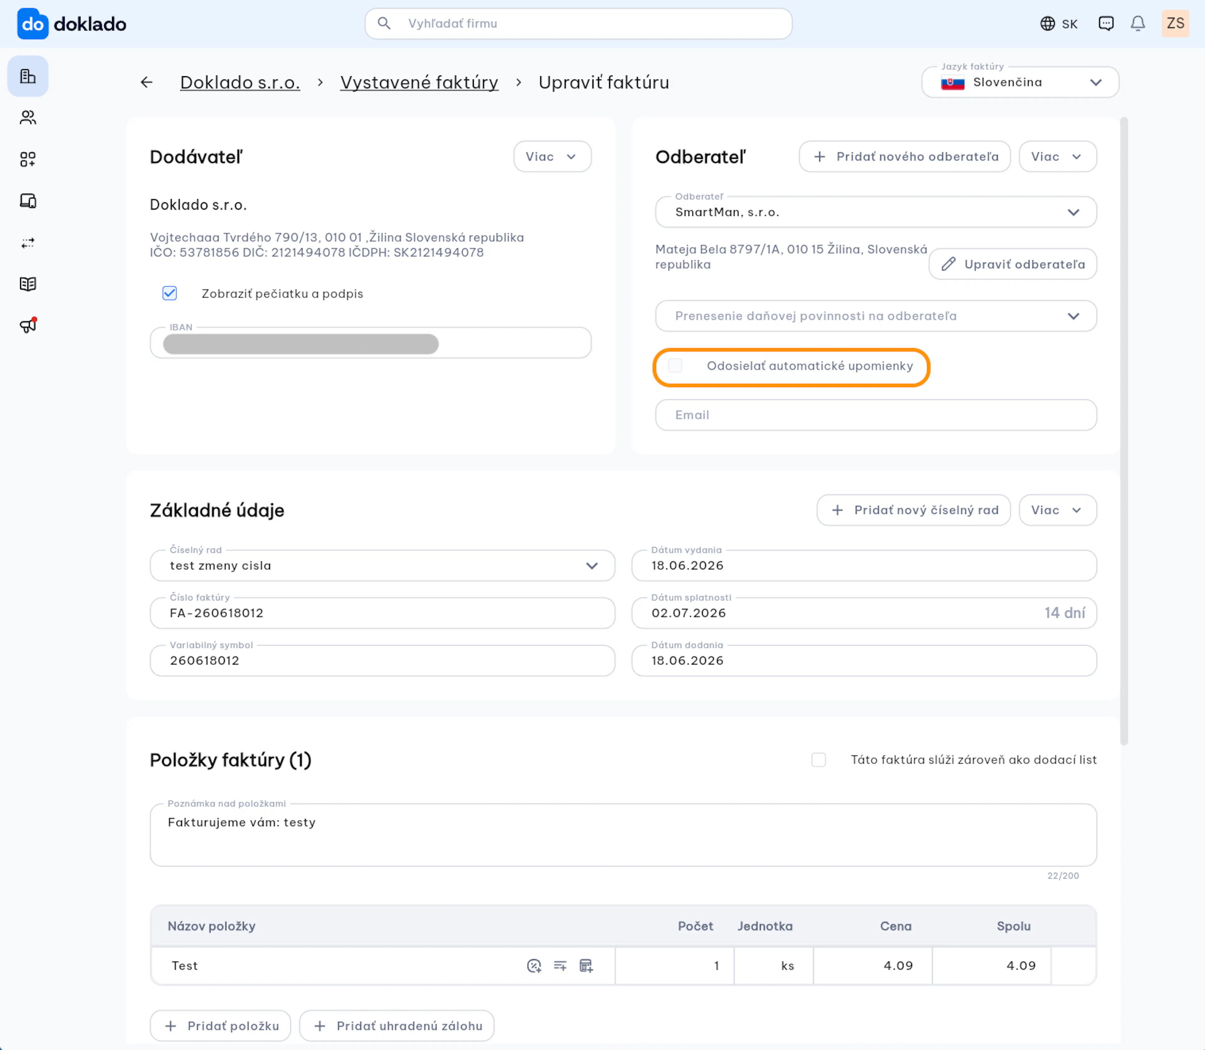Click Pridať položku button
This screenshot has width=1205, height=1050.
220,1026
